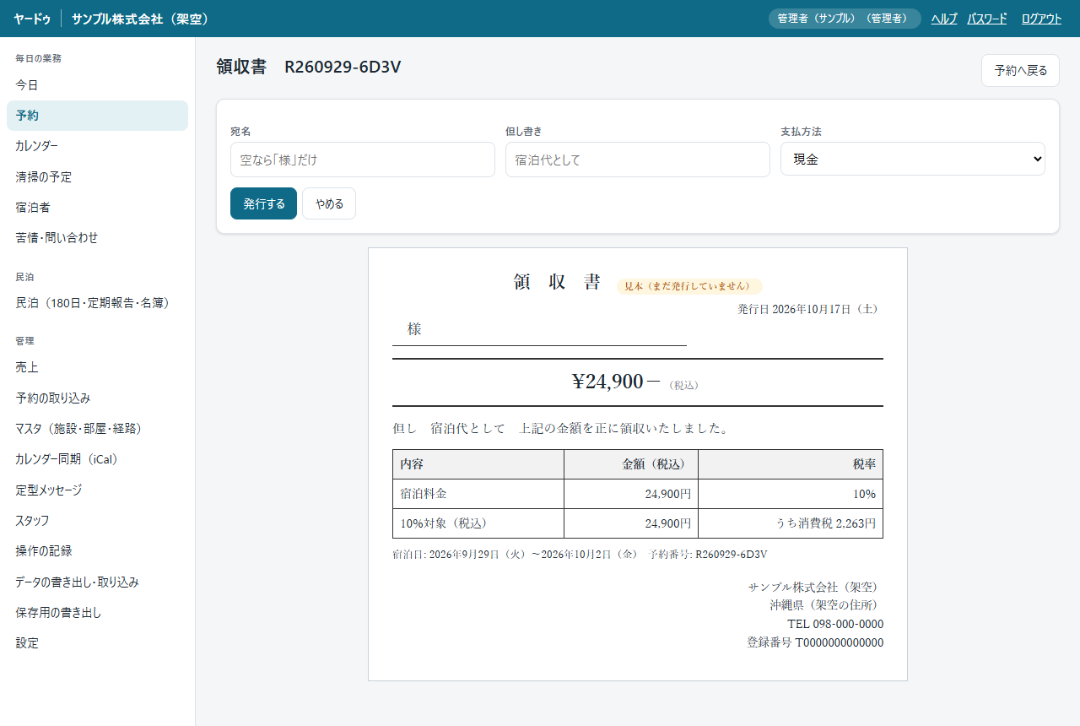Click the 10%対象（税込）table cell
Viewport: 1080px width, 726px height.
pos(478,523)
